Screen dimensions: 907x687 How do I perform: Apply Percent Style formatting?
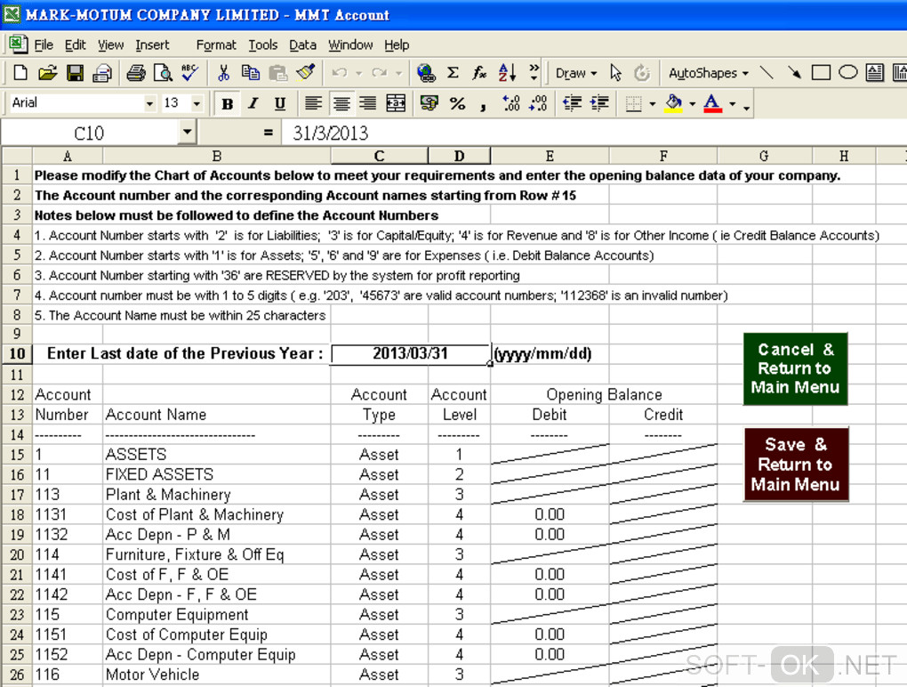[x=458, y=103]
